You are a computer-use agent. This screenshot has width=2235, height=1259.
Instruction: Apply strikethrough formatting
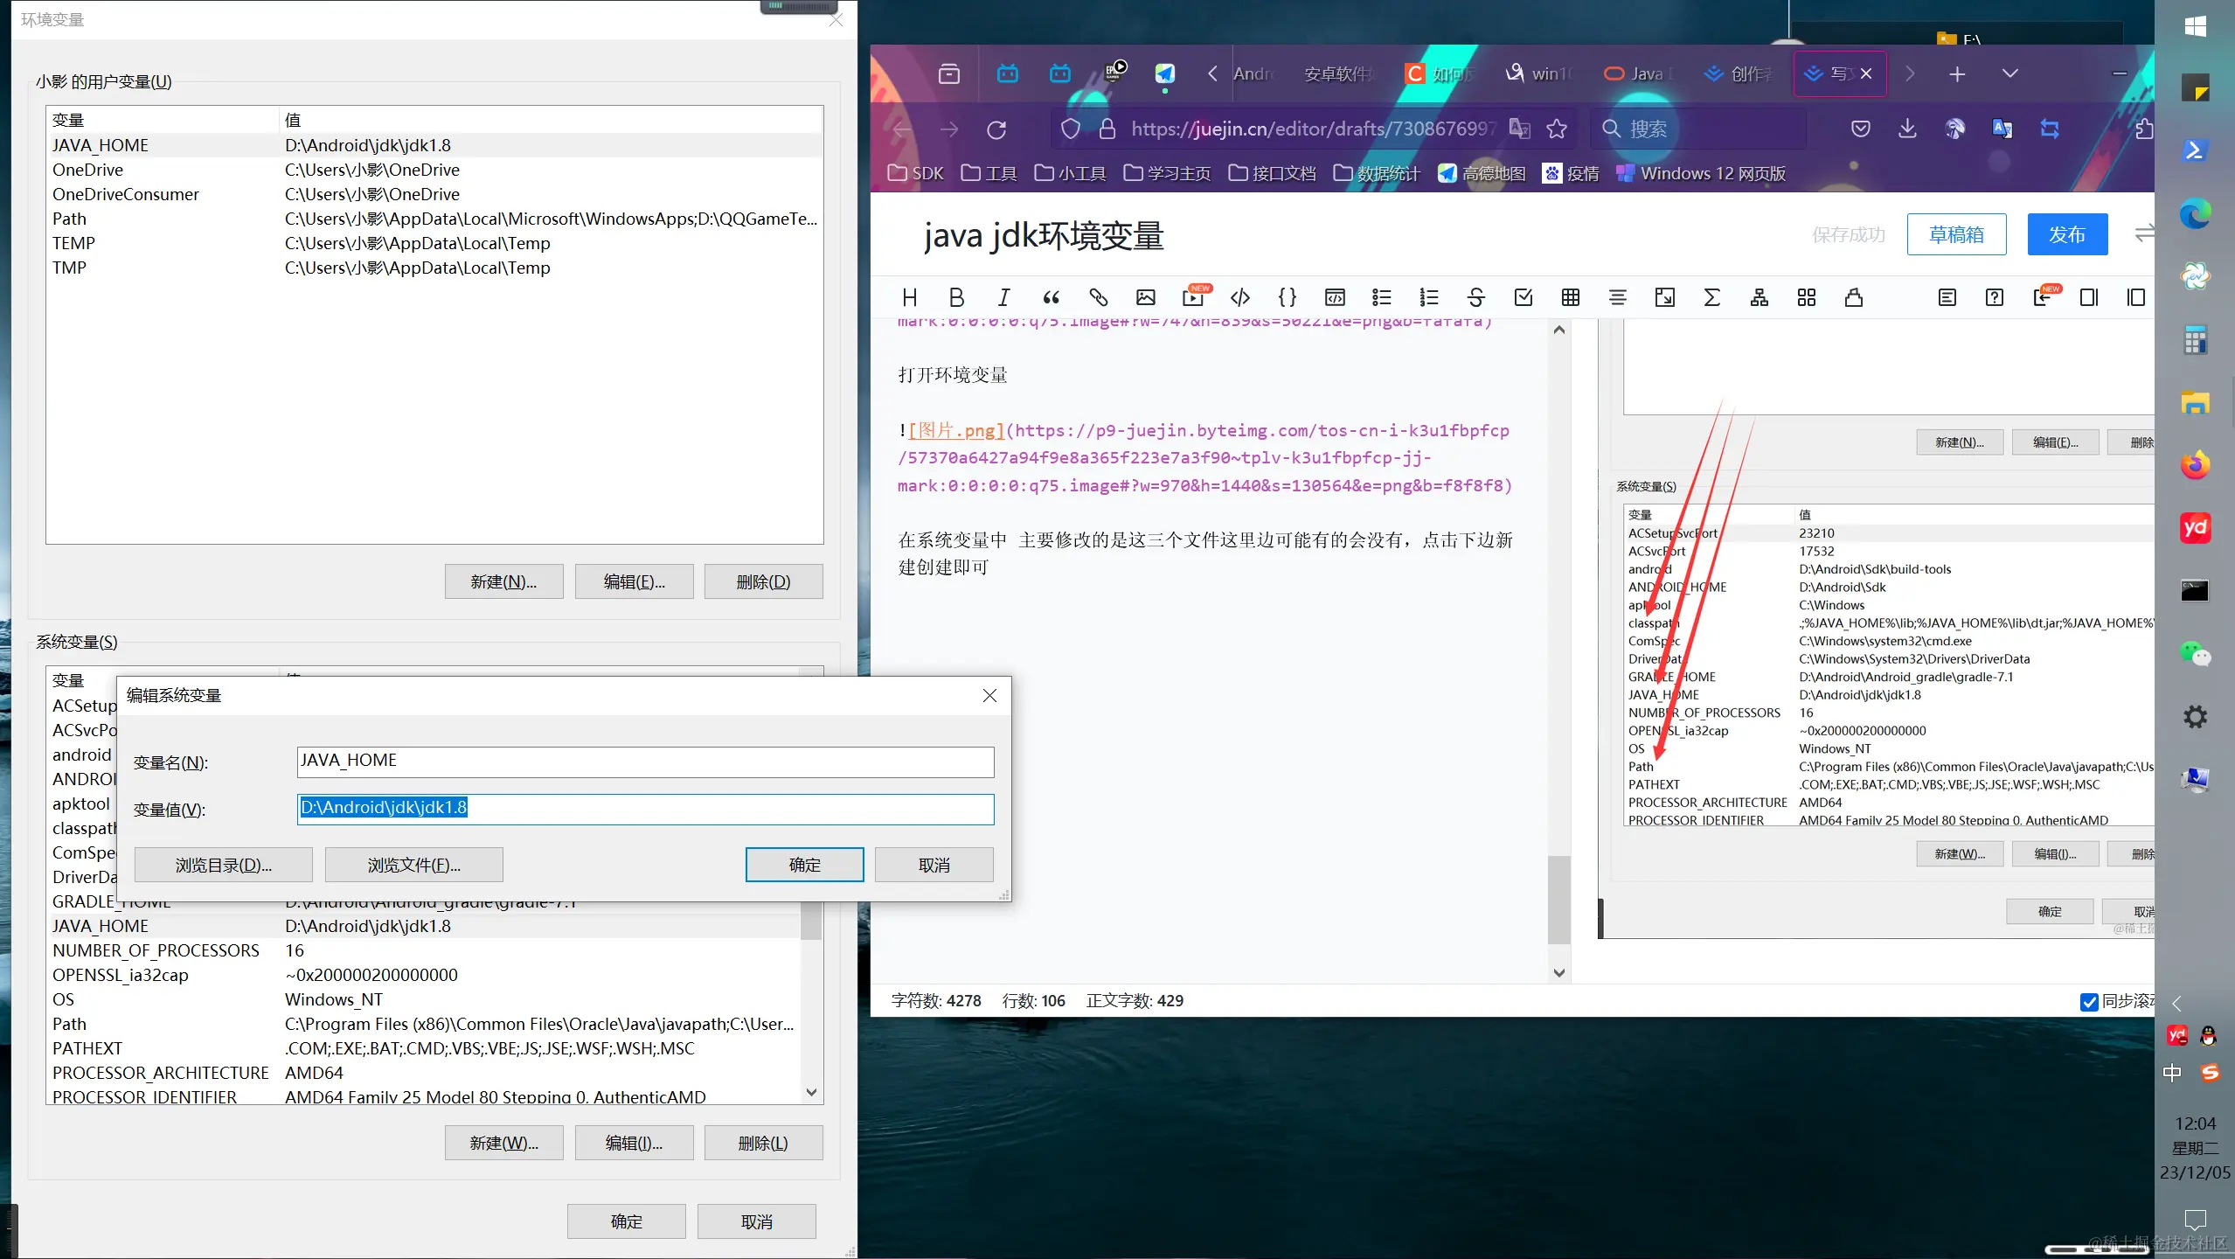(x=1475, y=297)
